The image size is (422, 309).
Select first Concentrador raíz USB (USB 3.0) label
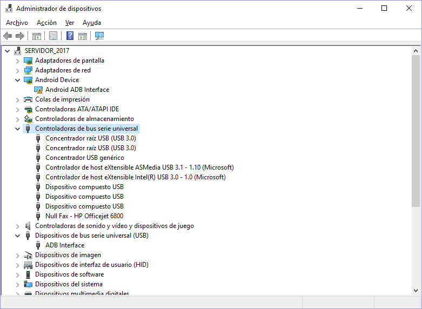point(91,138)
